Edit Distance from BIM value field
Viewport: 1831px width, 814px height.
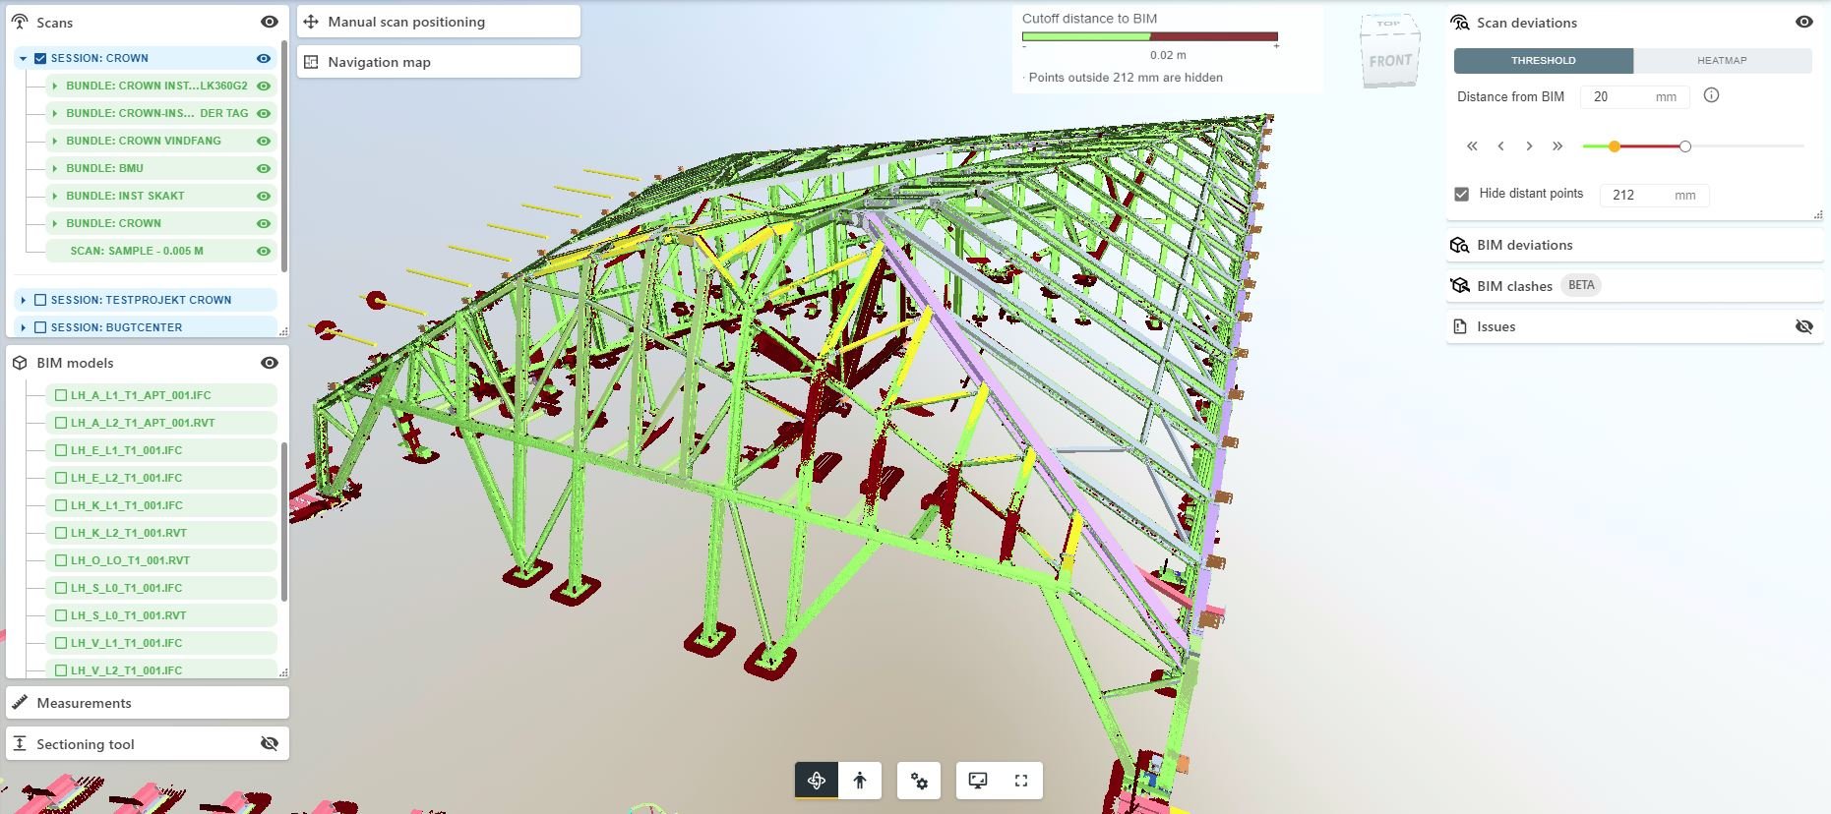click(x=1635, y=96)
